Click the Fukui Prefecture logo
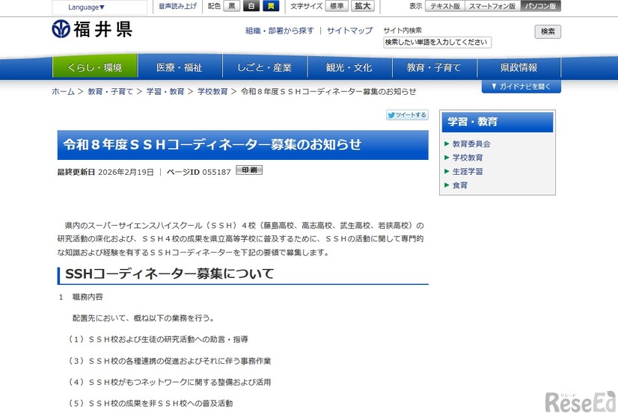 click(x=92, y=29)
